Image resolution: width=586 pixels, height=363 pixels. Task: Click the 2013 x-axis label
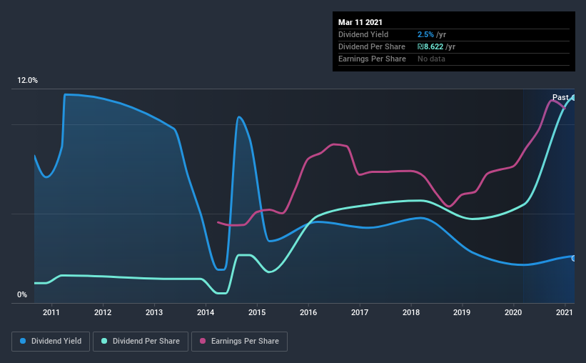[154, 312]
